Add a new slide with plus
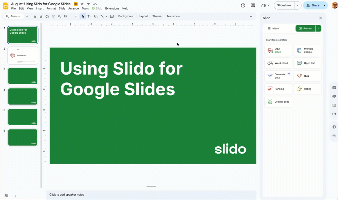Viewport: 338px width, 200px height. (27, 16)
